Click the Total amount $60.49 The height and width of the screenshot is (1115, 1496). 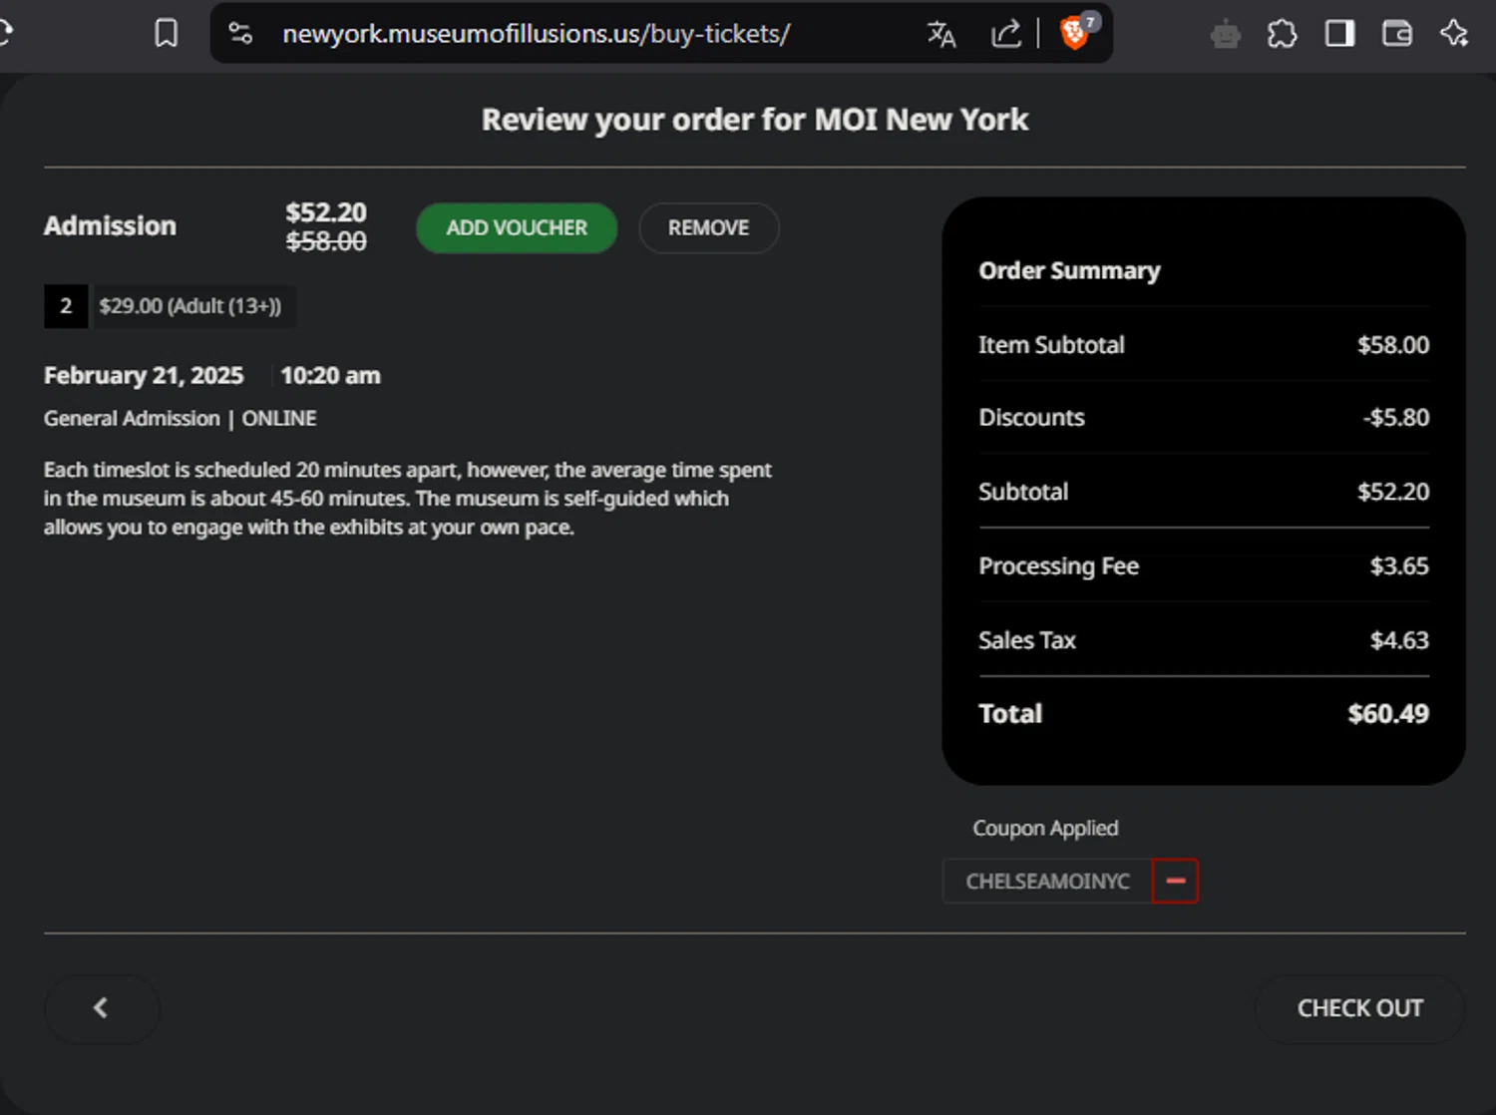click(x=1388, y=713)
